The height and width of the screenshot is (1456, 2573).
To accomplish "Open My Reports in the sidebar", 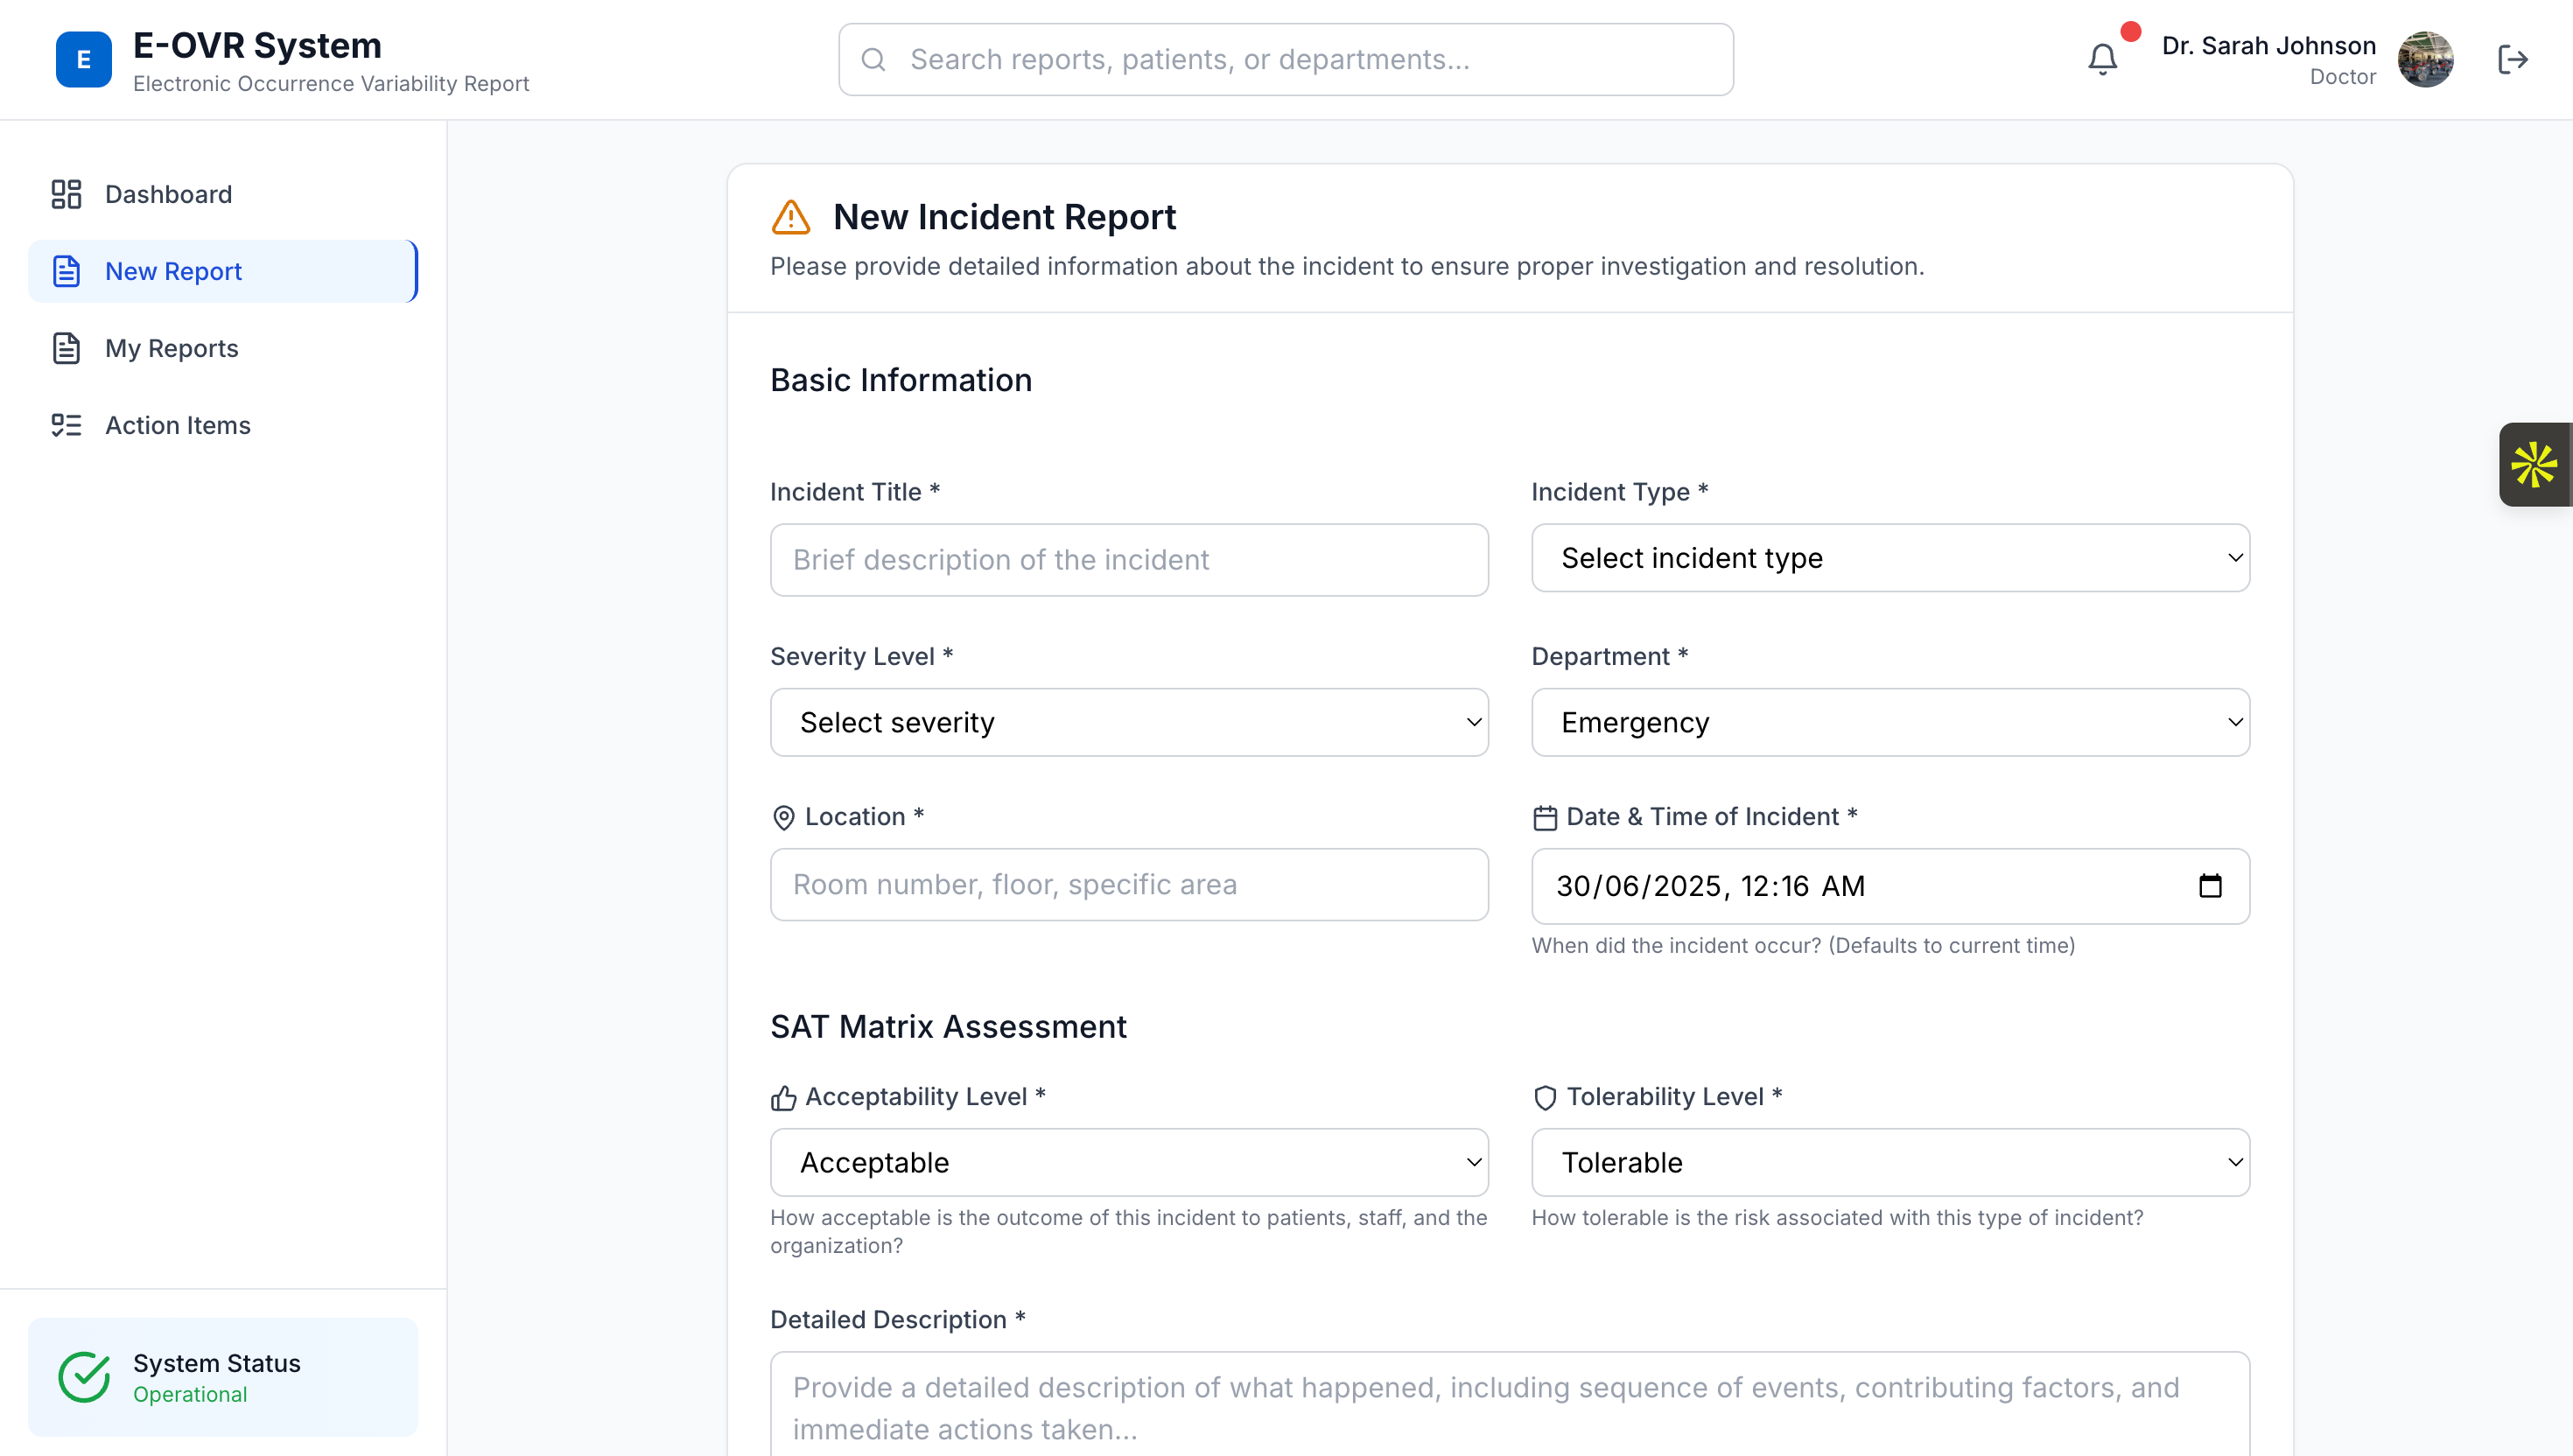I will (171, 348).
